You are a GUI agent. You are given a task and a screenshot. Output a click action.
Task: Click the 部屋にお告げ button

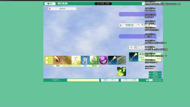pyautogui.click(x=110, y=80)
